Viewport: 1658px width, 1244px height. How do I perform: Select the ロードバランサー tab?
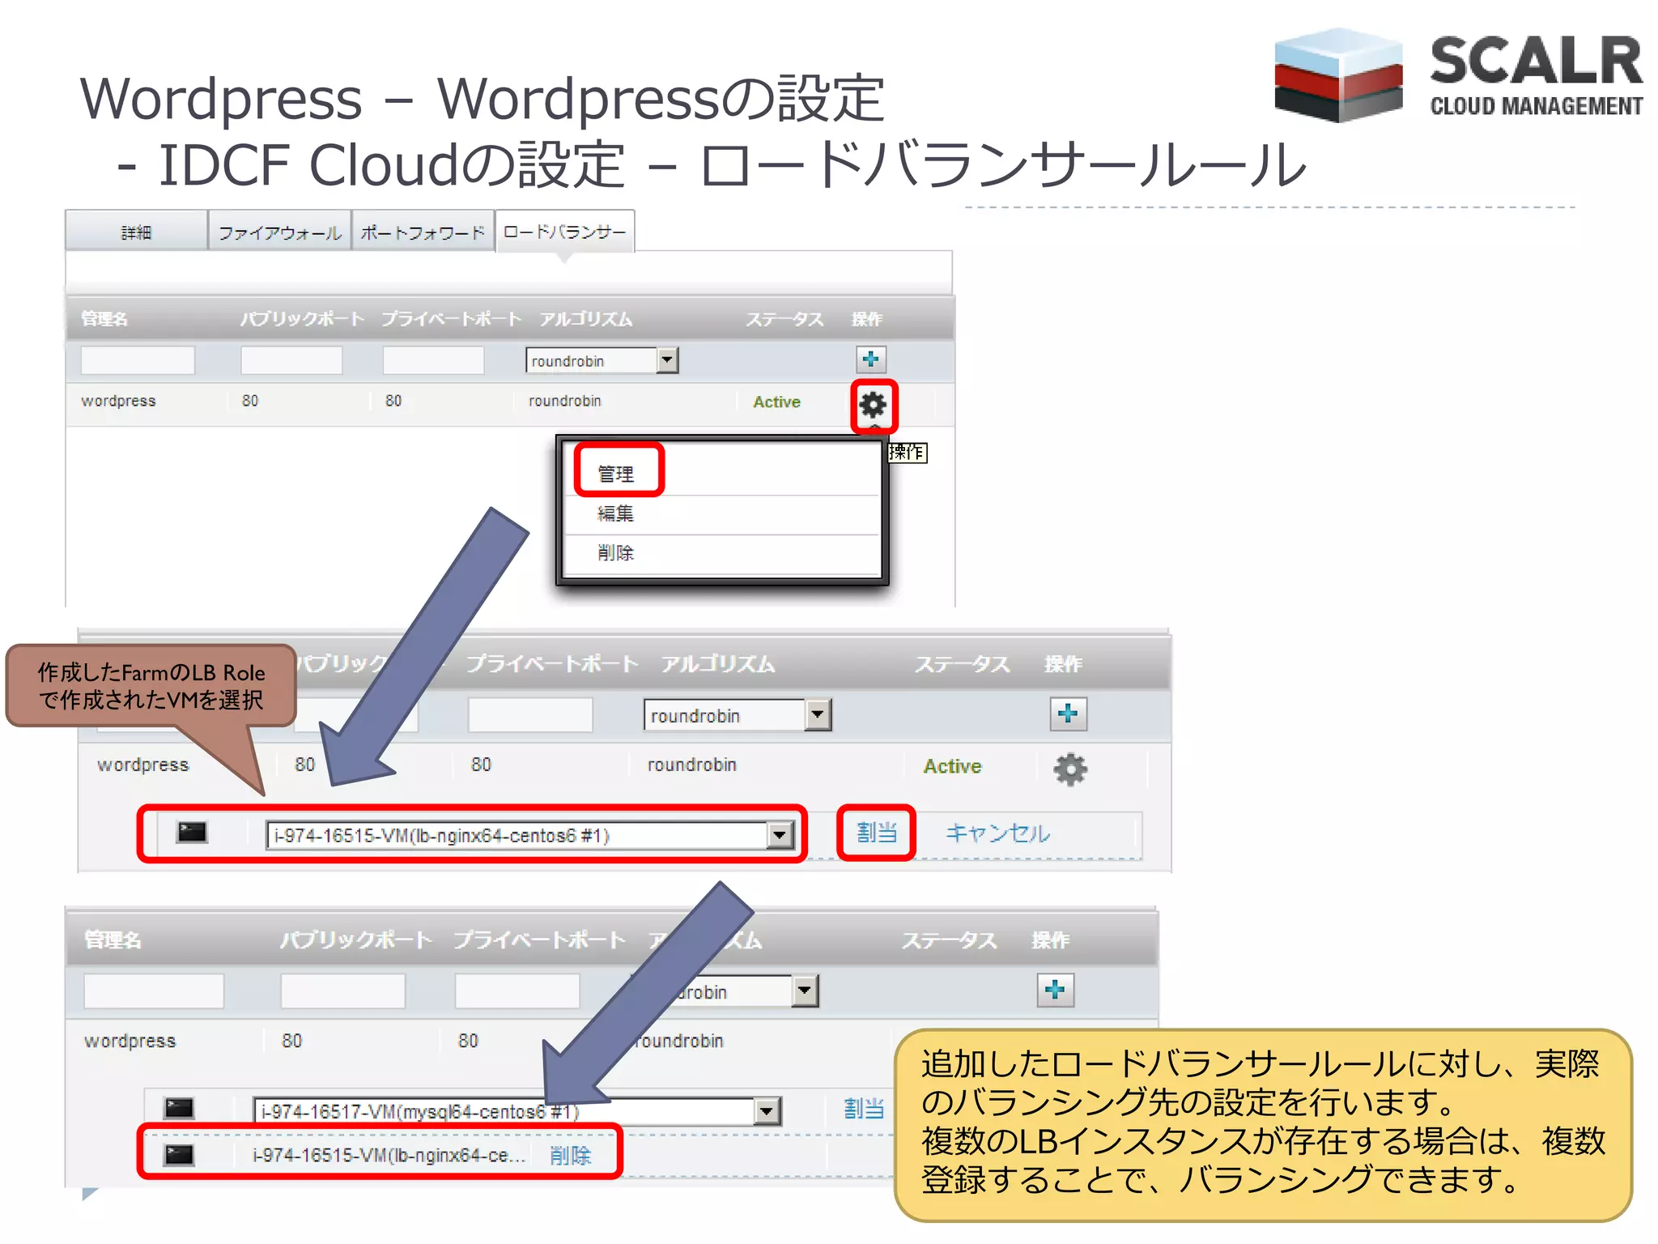tap(565, 232)
